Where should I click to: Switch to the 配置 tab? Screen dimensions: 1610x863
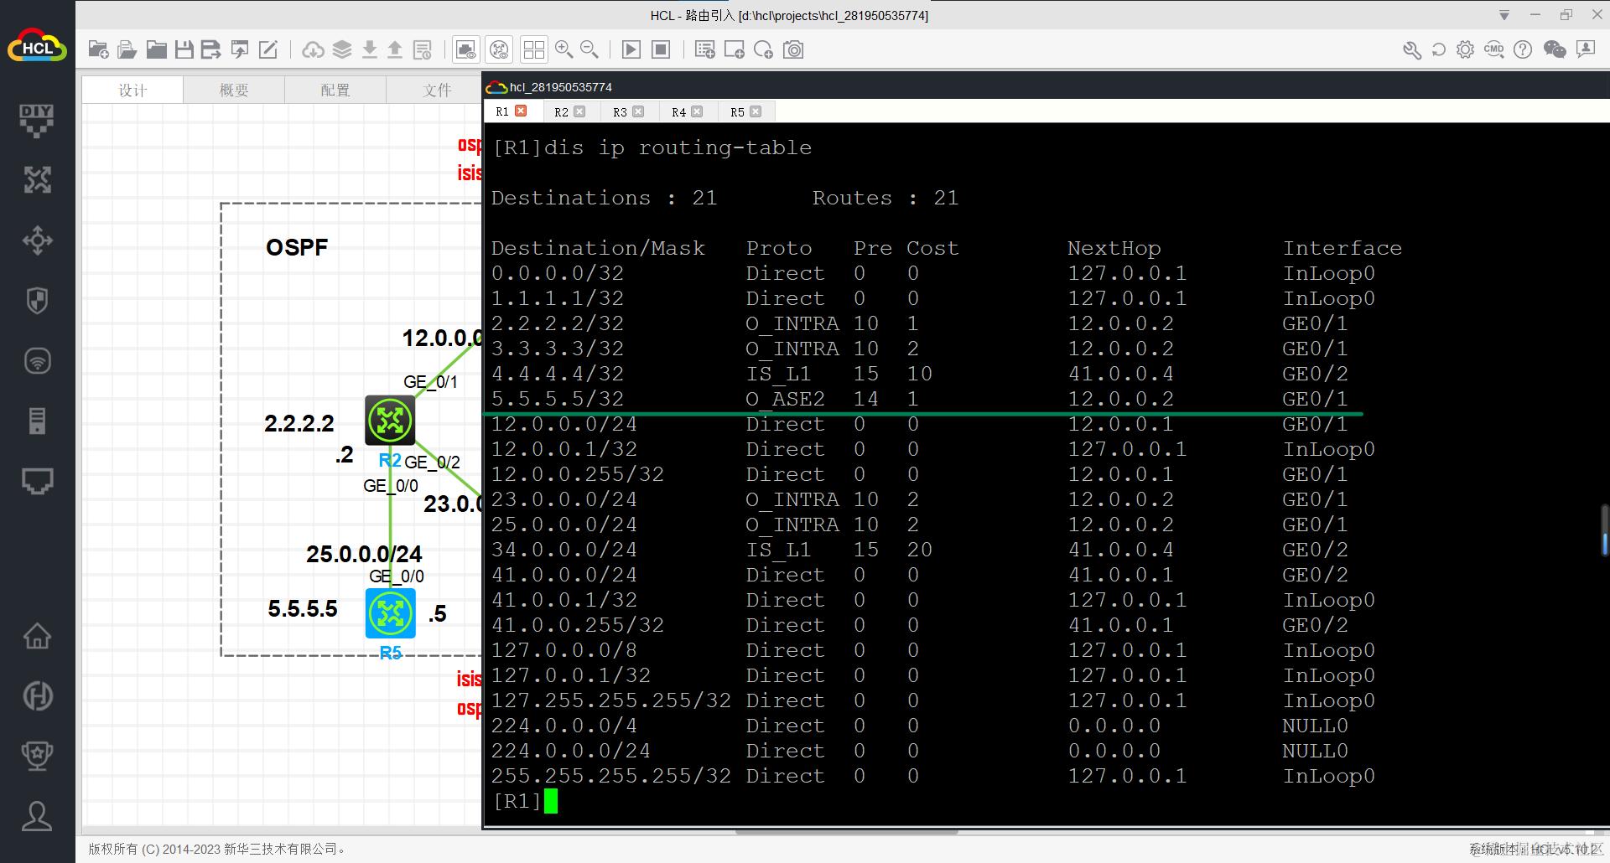335,90
